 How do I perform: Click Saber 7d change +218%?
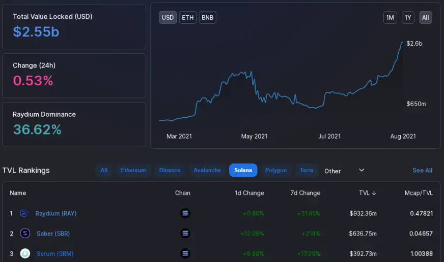pyautogui.click(x=311, y=234)
